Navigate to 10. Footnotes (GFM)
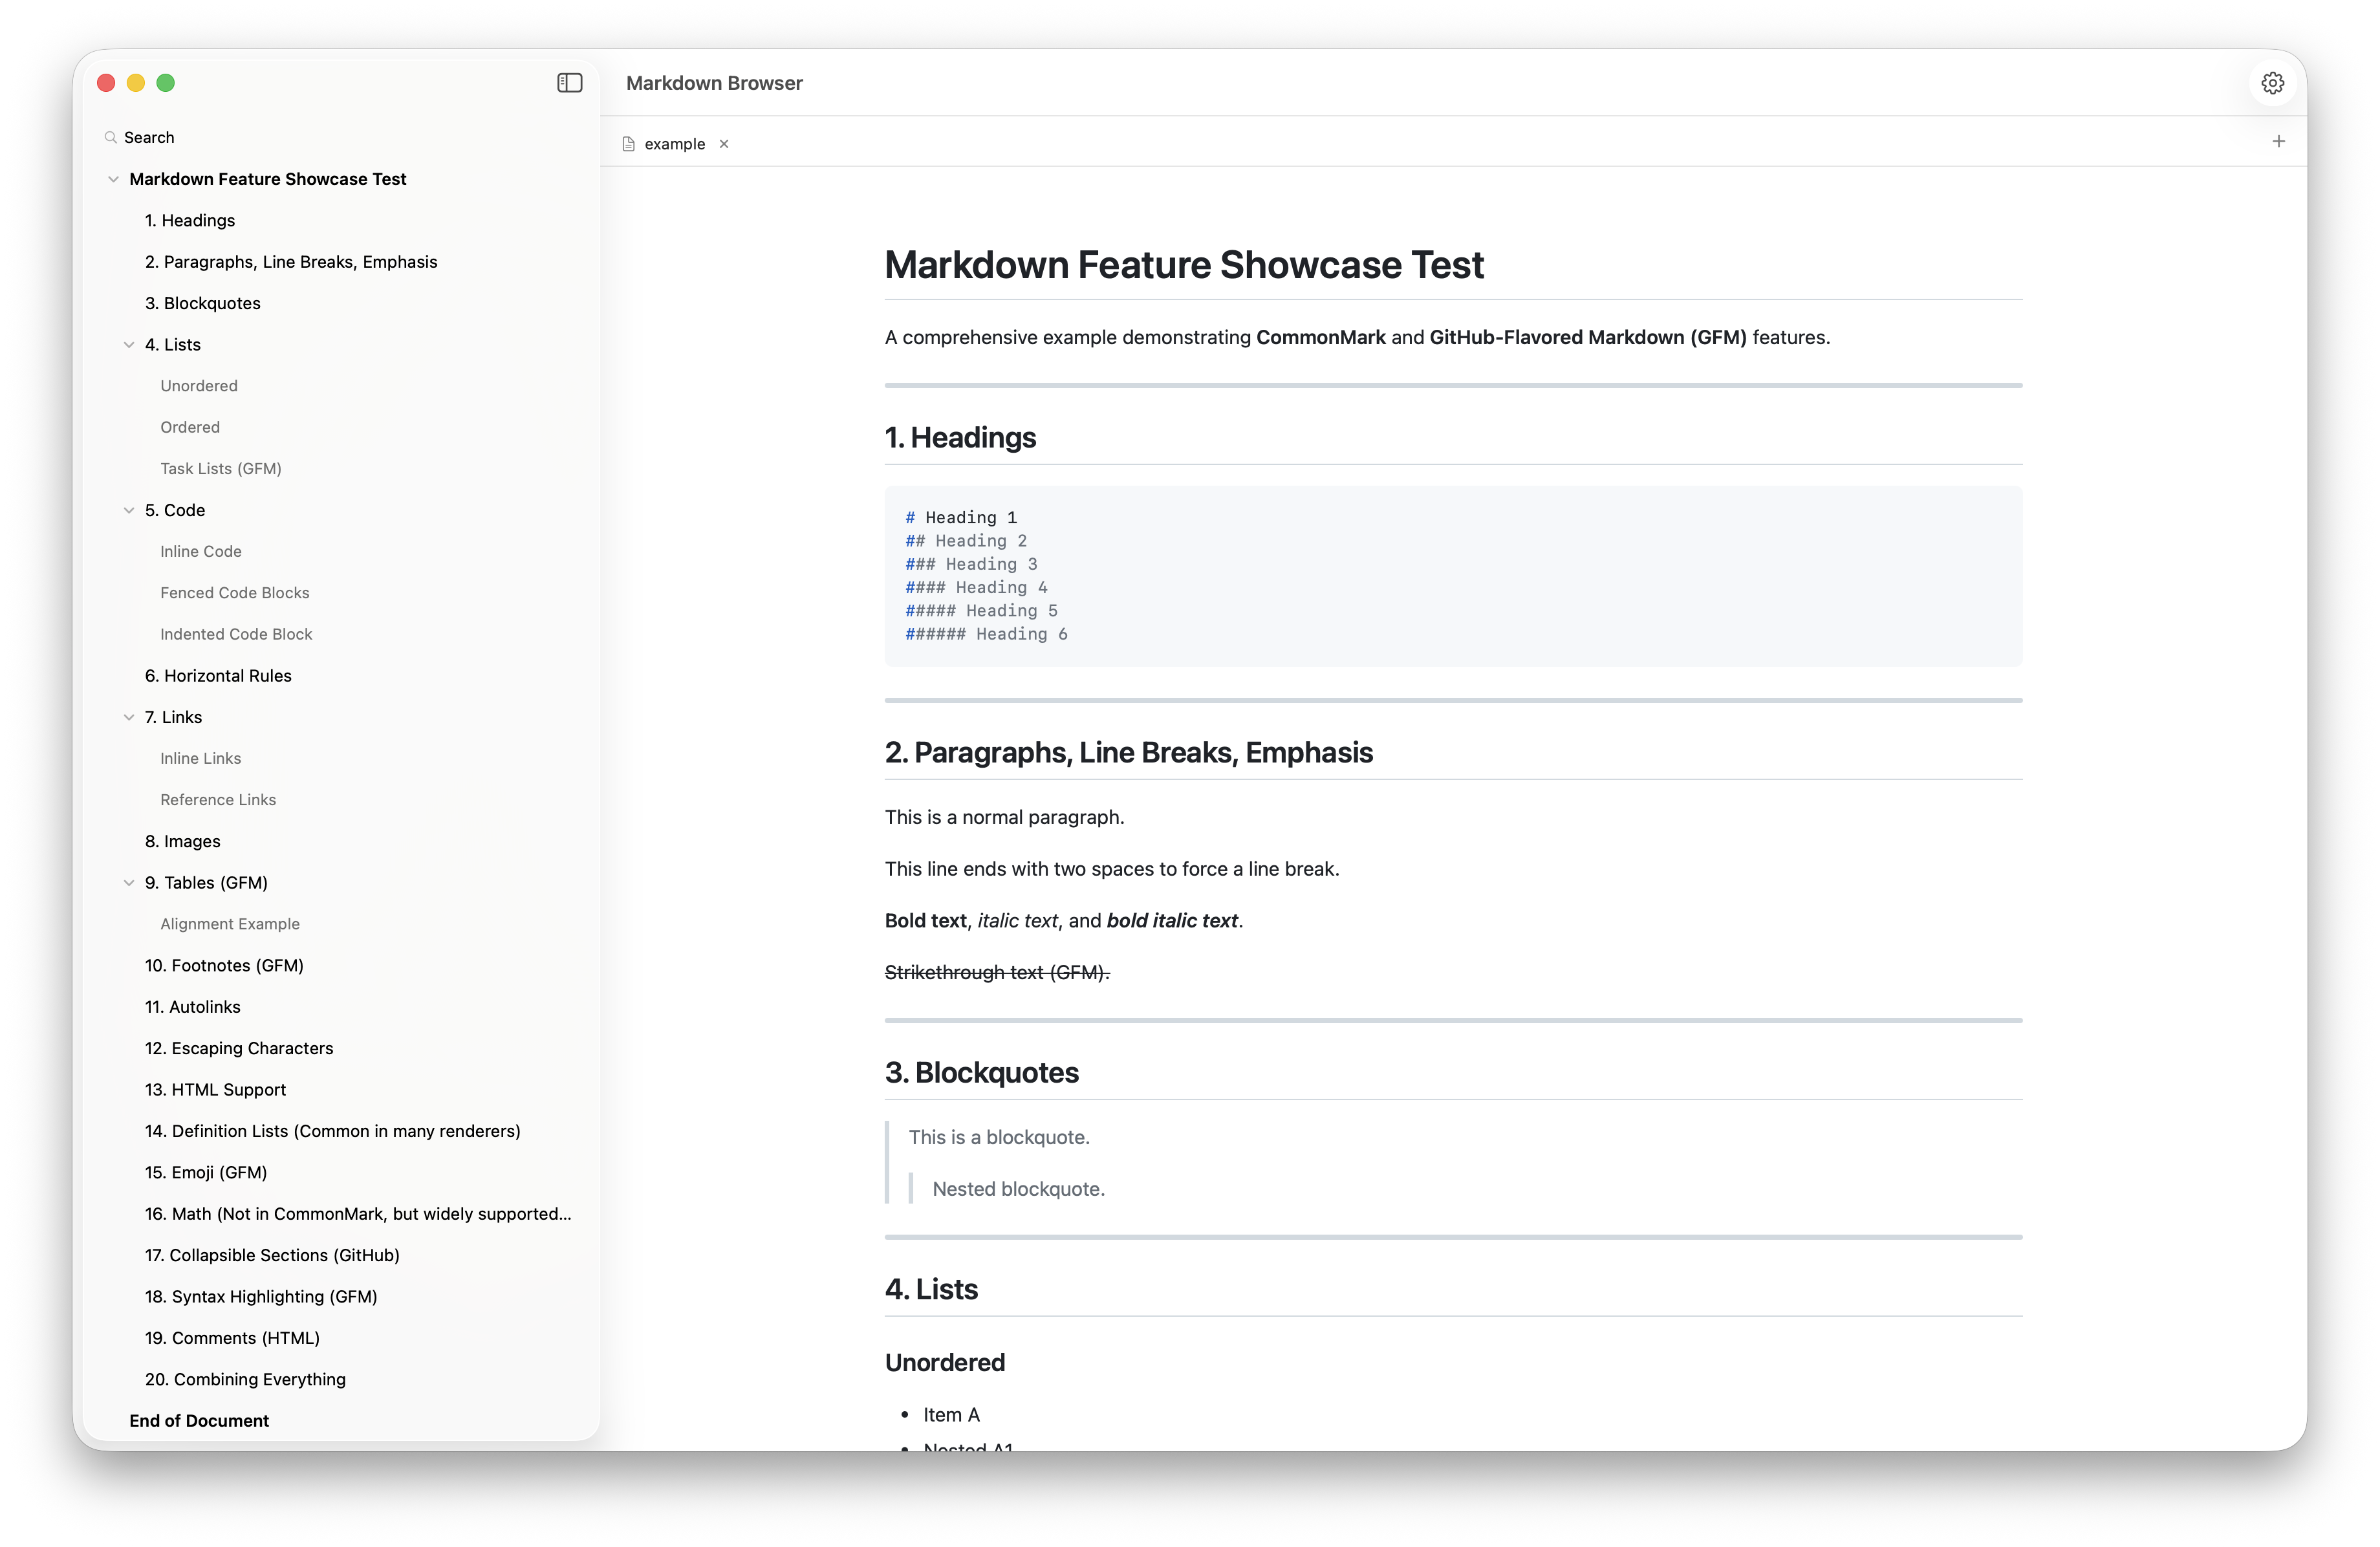 coord(224,965)
